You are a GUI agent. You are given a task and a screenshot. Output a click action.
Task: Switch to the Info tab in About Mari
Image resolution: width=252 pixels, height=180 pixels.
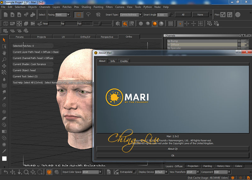coord(113,61)
